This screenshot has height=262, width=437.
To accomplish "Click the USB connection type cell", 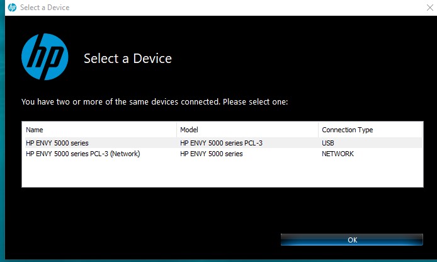I will (x=327, y=143).
